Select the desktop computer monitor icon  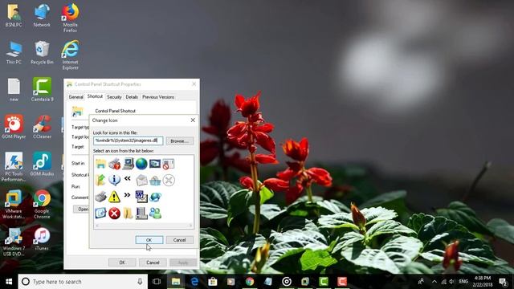[128, 164]
